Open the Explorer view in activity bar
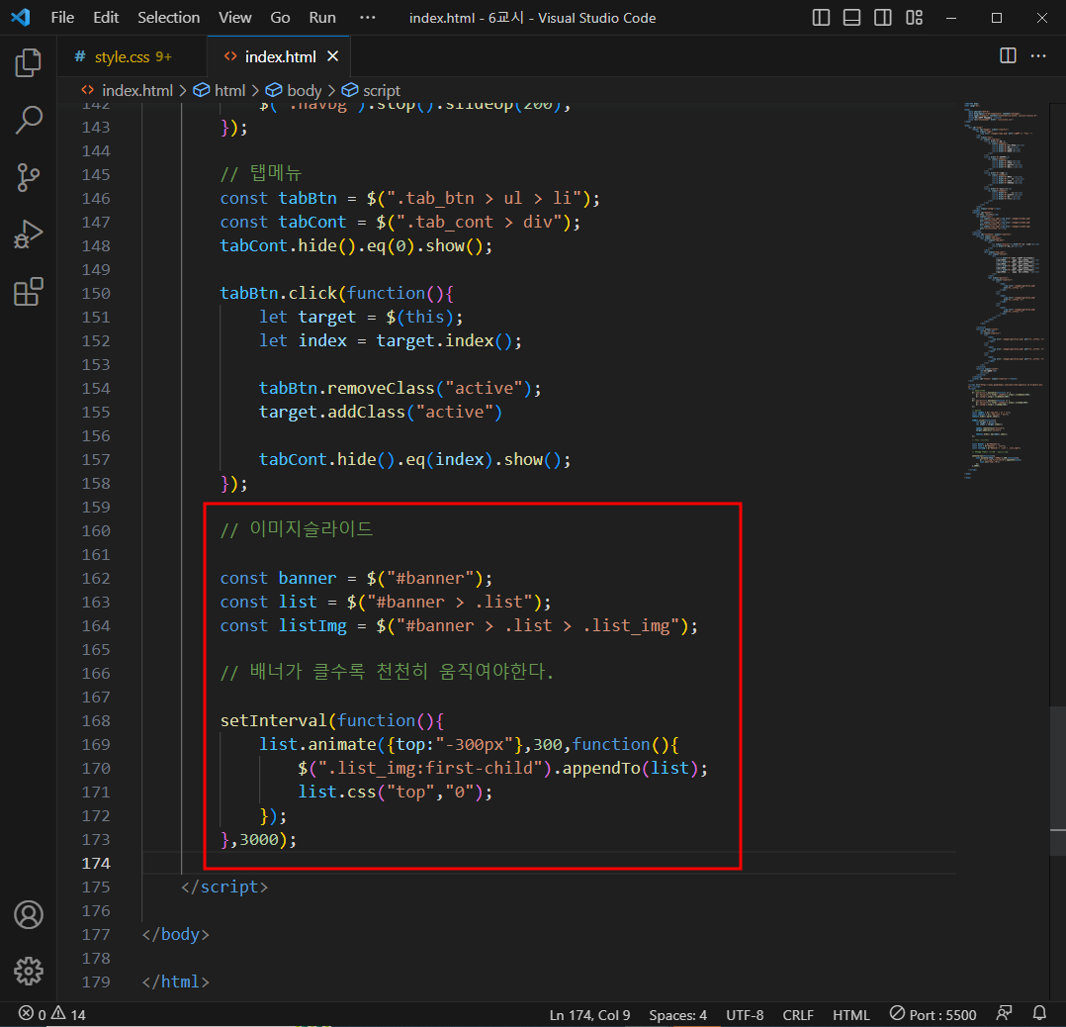 pyautogui.click(x=28, y=62)
